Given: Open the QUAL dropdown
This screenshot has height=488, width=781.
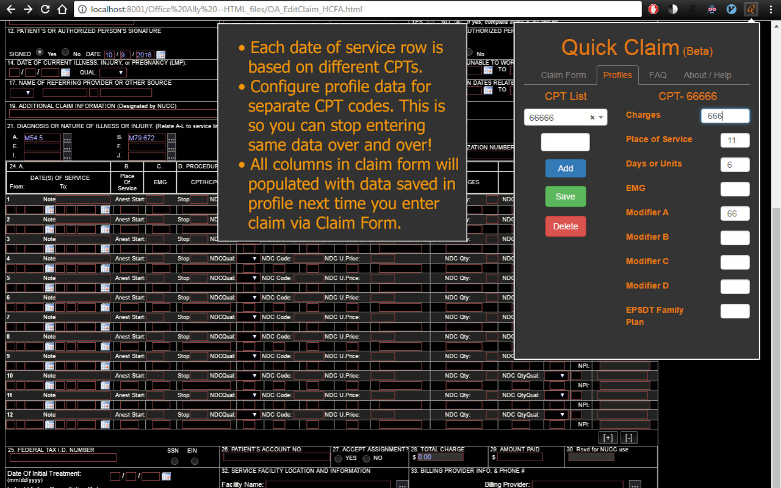Looking at the screenshot, I should [113, 73].
